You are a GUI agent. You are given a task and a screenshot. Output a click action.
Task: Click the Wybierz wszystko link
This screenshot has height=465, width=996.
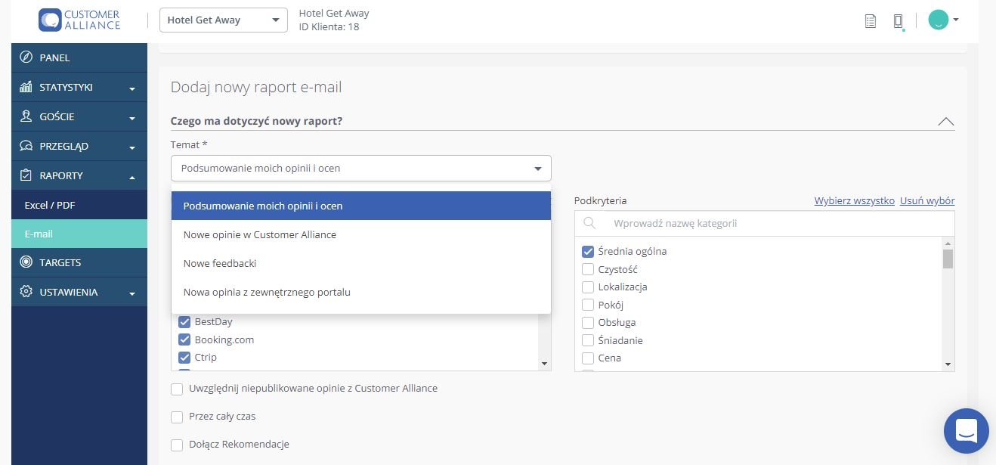click(x=854, y=200)
